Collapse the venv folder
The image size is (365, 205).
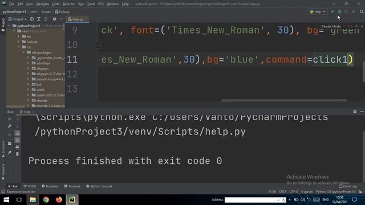14,31
